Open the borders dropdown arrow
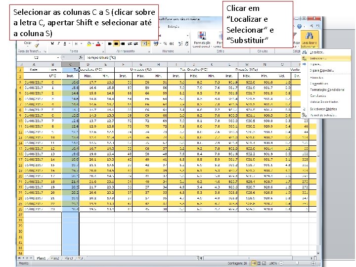This screenshot has width=356, height=267. 81,44
